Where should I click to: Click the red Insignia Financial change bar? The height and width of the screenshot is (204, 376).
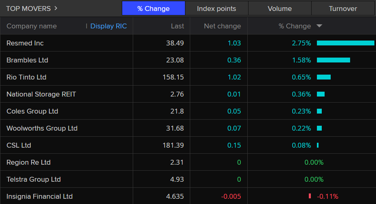point(310,196)
